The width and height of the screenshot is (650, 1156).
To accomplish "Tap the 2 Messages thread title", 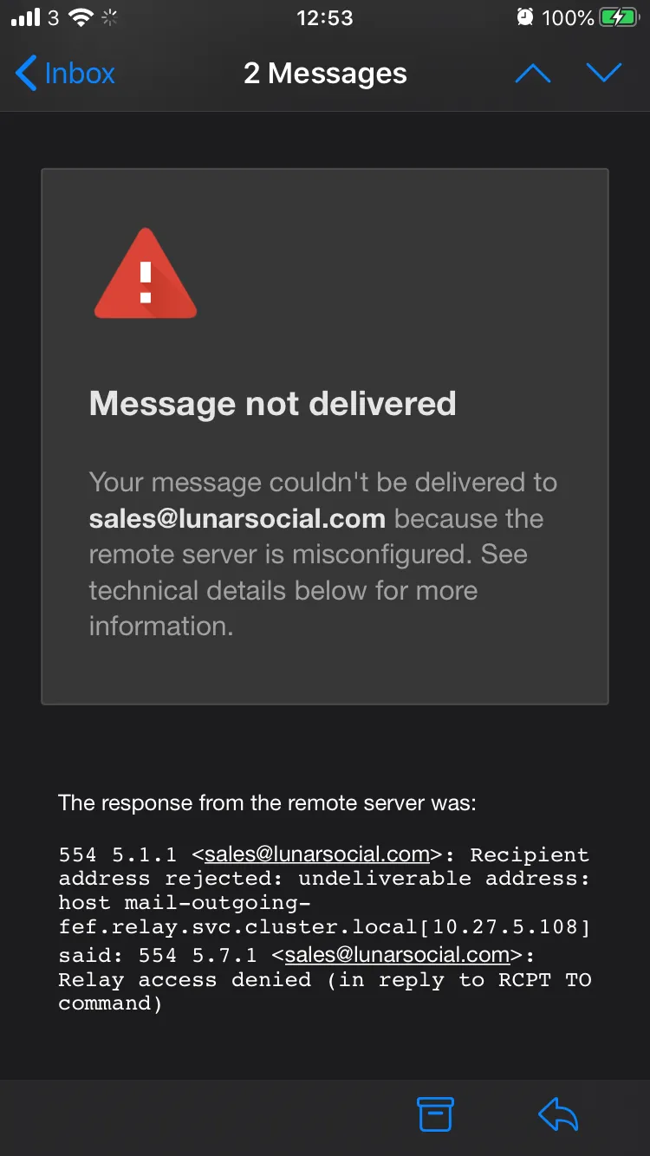I will [x=325, y=74].
